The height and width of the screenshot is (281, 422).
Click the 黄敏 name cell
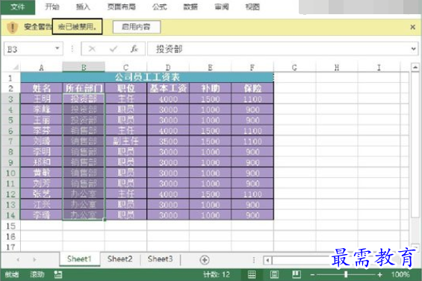click(41, 173)
